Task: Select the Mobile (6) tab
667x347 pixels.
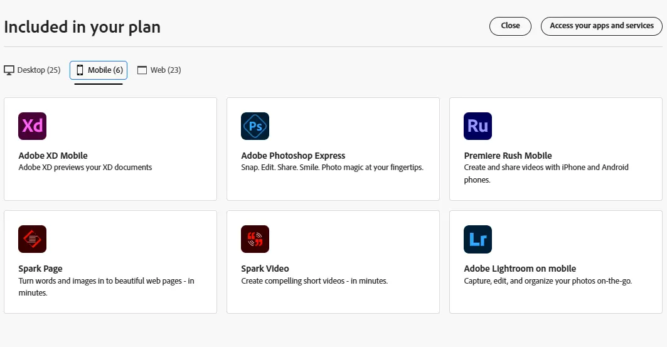Action: click(x=99, y=70)
